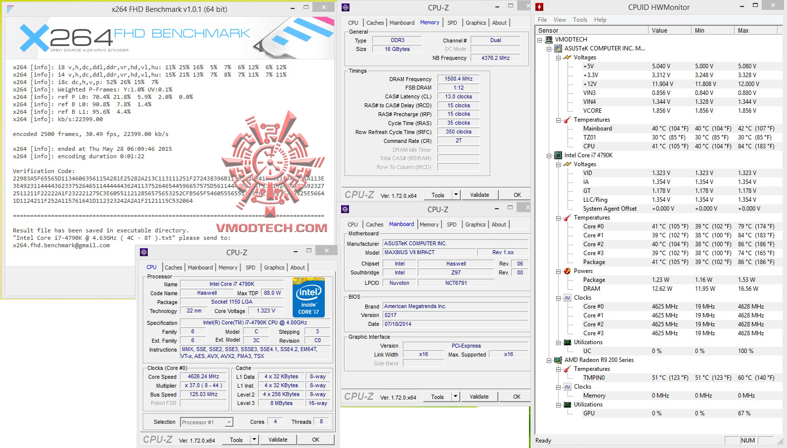Collapse the AMD Radeon R9 200 Series node

(549, 360)
